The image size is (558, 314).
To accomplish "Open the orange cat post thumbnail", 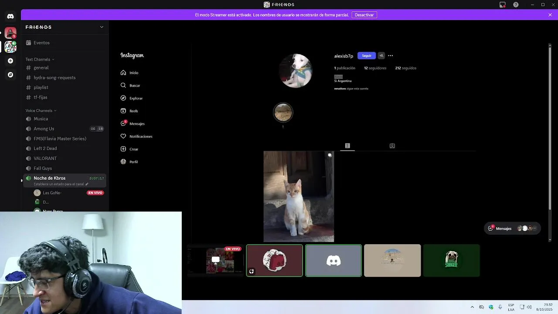I will click(x=299, y=196).
